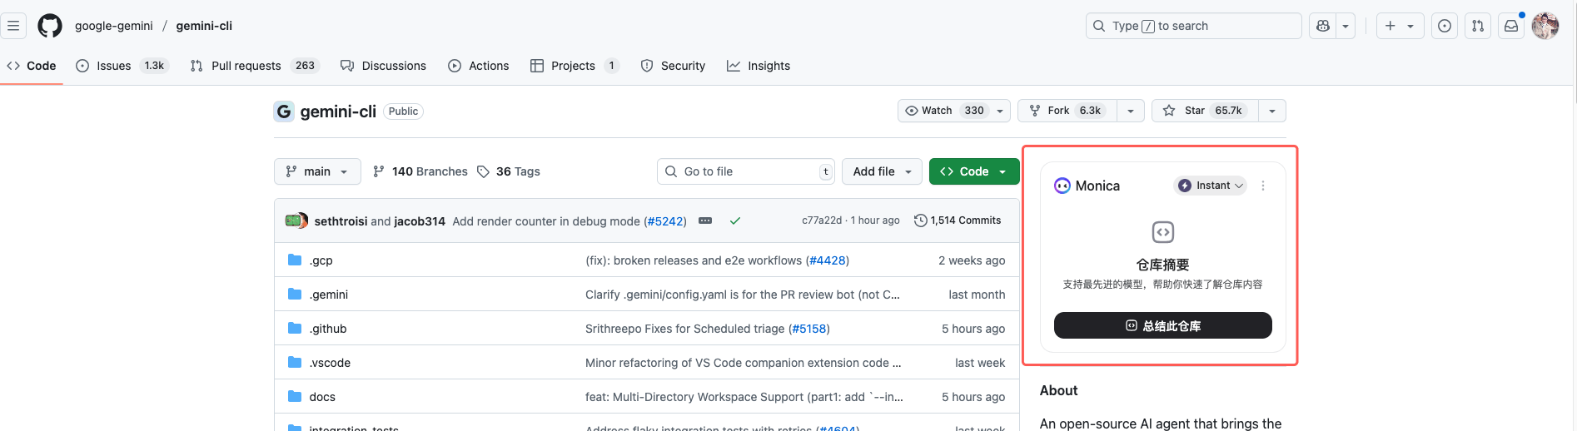Image resolution: width=1577 pixels, height=431 pixels.
Task: Open pull request #4428 link
Action: pyautogui.click(x=827, y=260)
